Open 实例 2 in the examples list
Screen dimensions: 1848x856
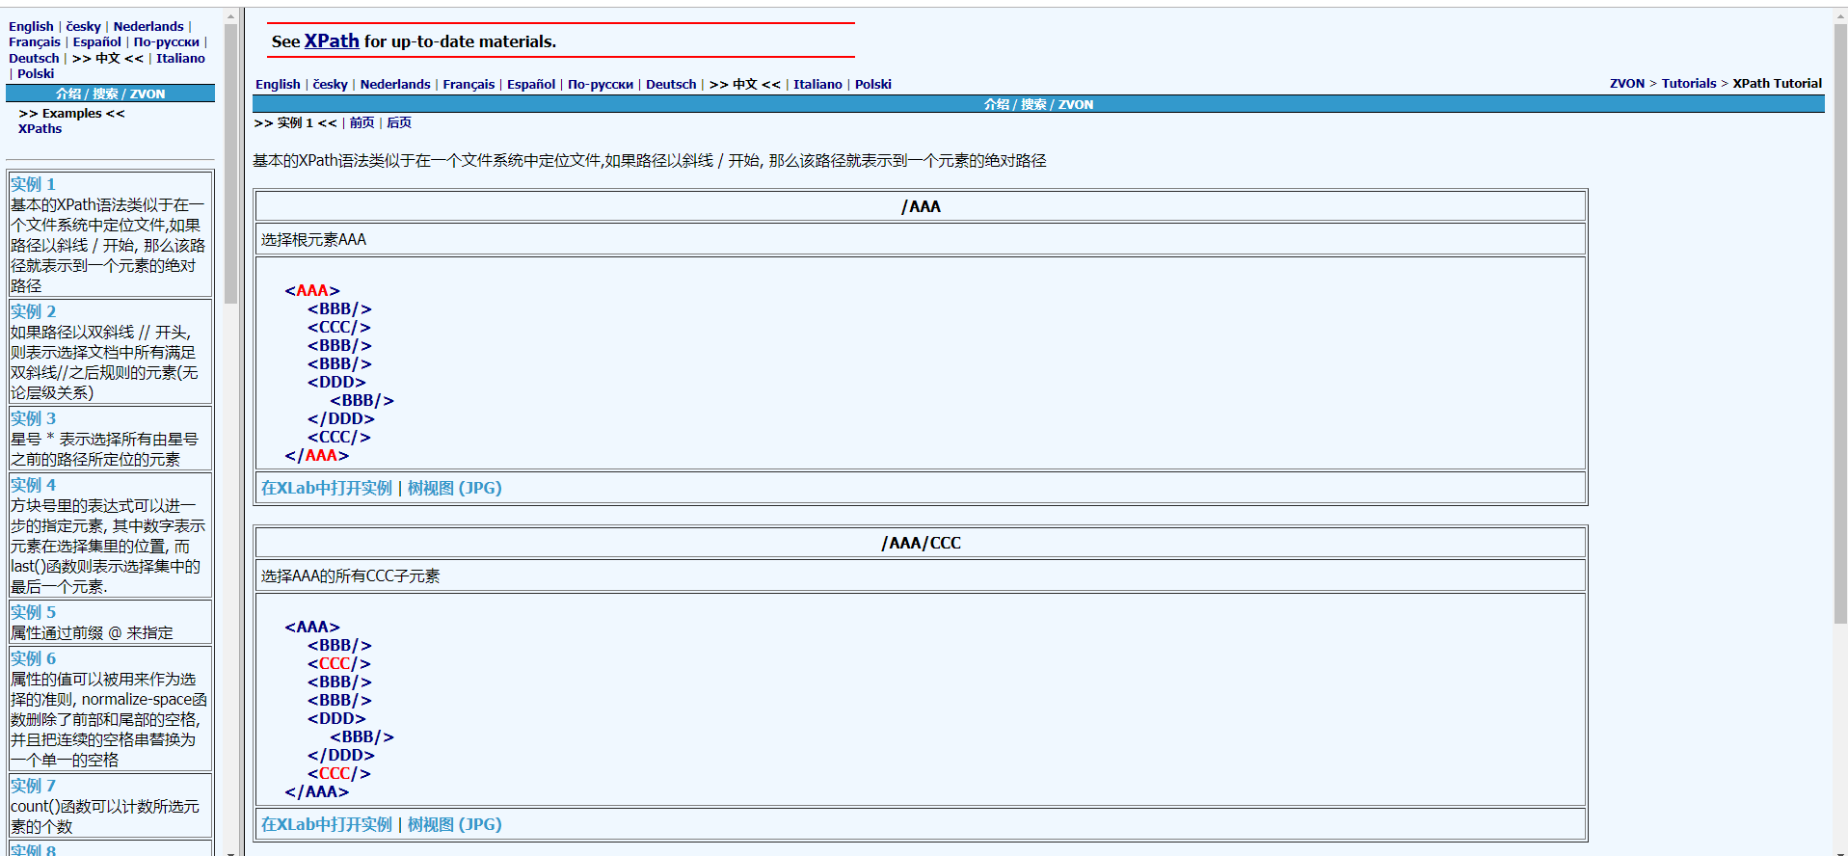pyautogui.click(x=34, y=311)
